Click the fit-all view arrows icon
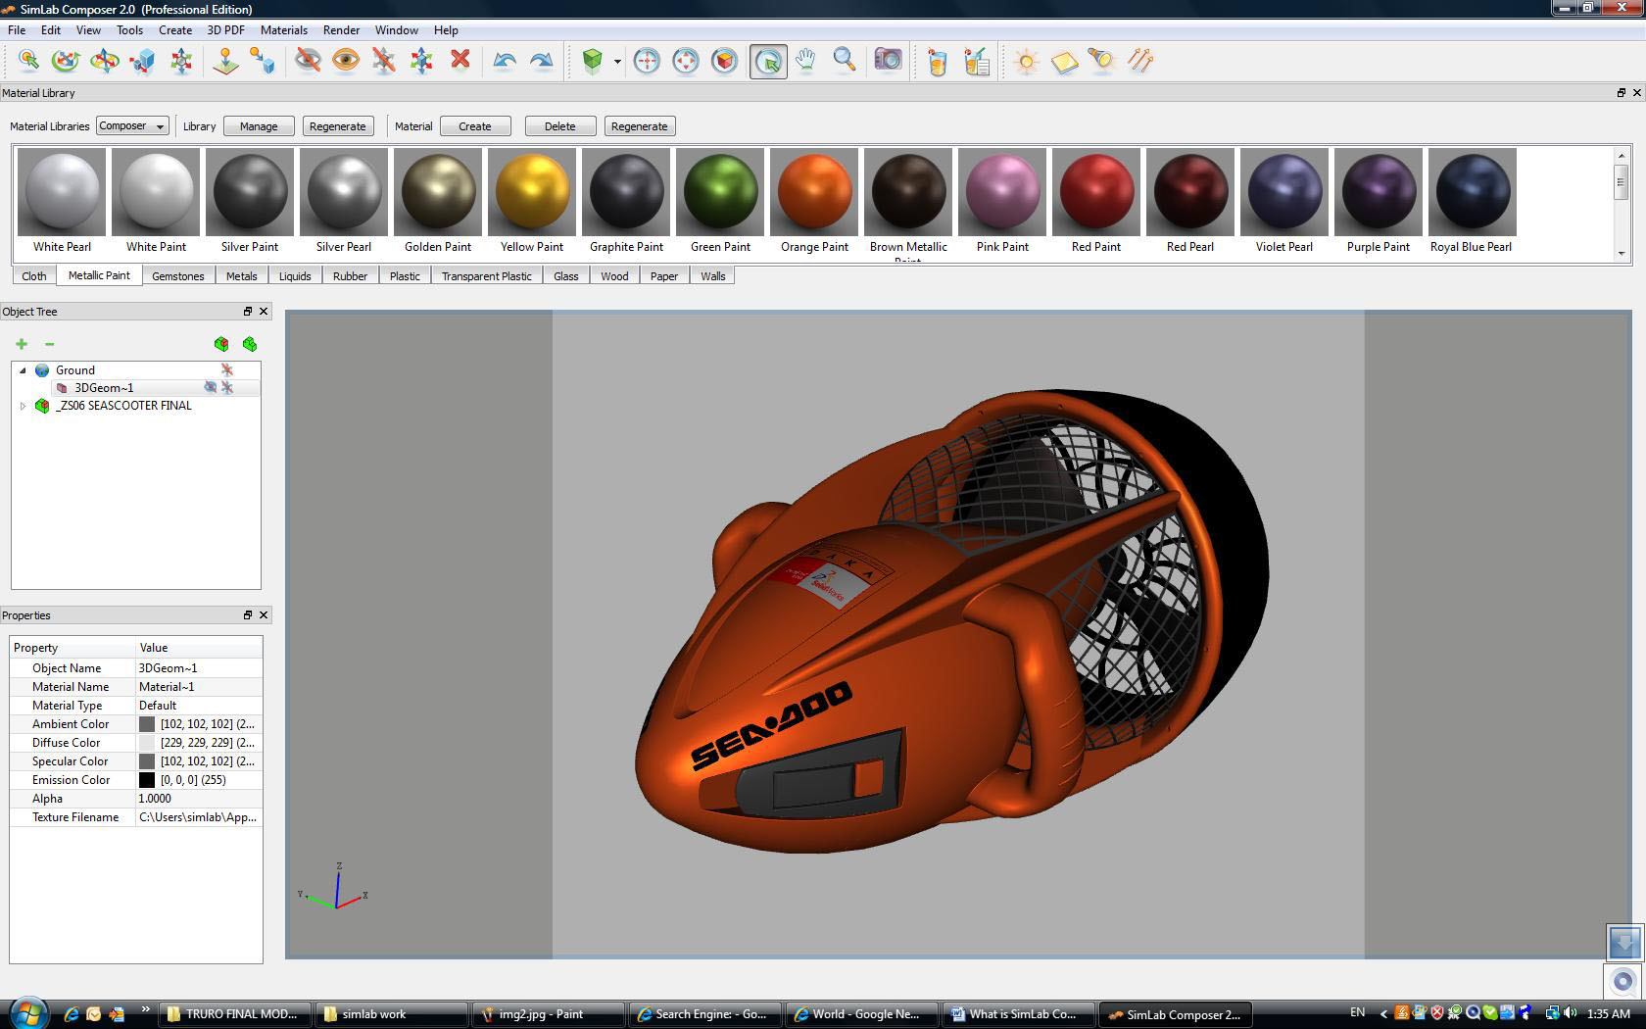1646x1029 pixels. pyautogui.click(x=686, y=61)
